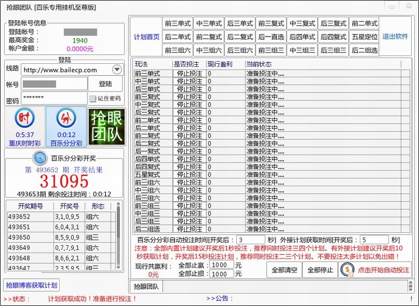
Task: Click the green 抢眼团队 logo image
Action: [x=106, y=127]
